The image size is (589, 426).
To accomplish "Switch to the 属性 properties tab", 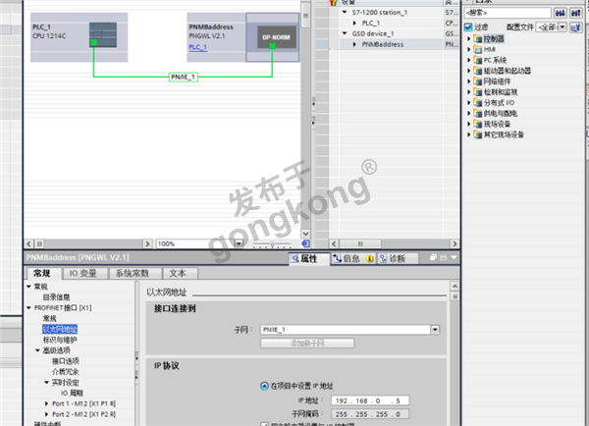I will pos(309,258).
